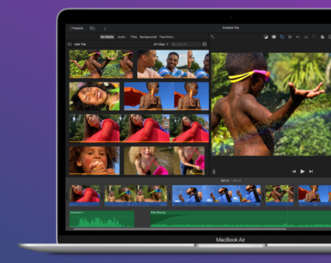Open the color correction palette tool

coord(274,37)
